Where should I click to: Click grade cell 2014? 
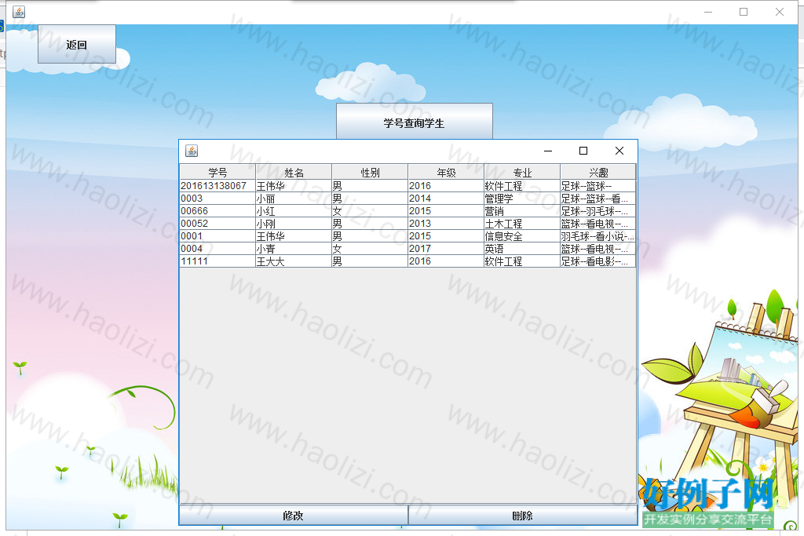click(x=446, y=199)
